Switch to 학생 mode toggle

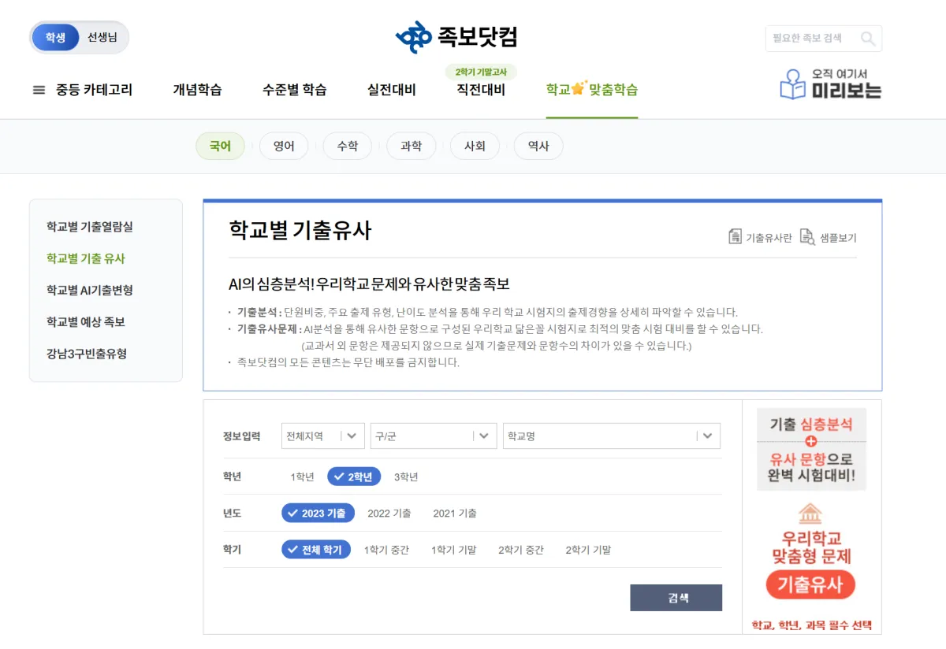pos(55,37)
